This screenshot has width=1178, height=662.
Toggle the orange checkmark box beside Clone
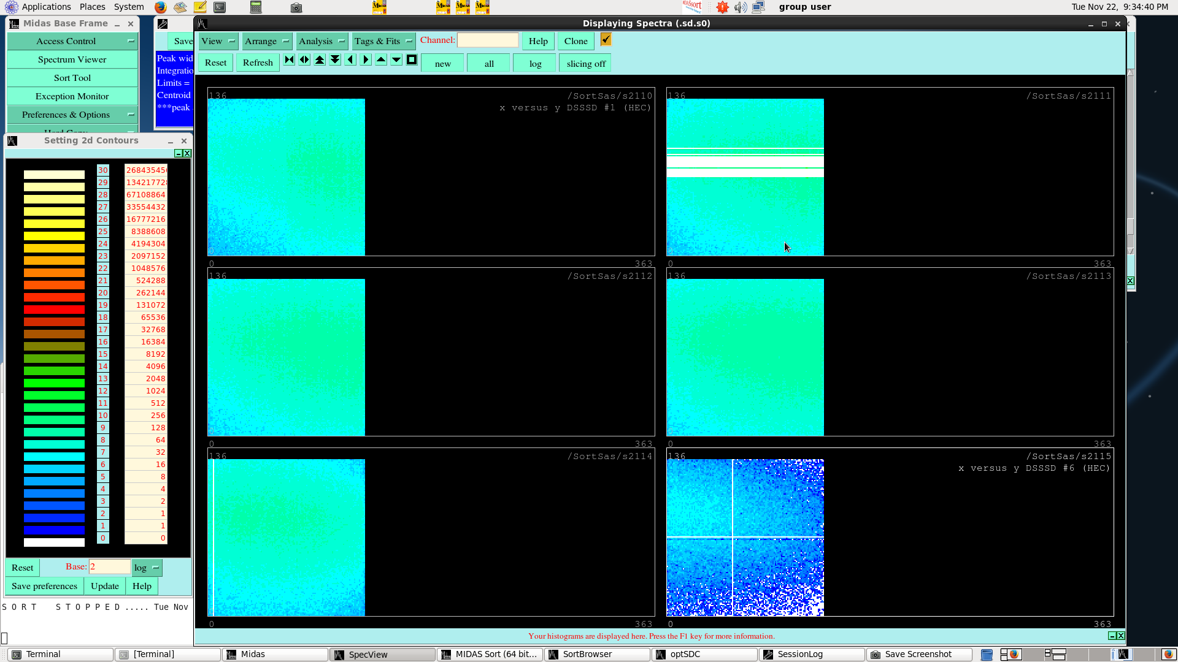(x=606, y=40)
